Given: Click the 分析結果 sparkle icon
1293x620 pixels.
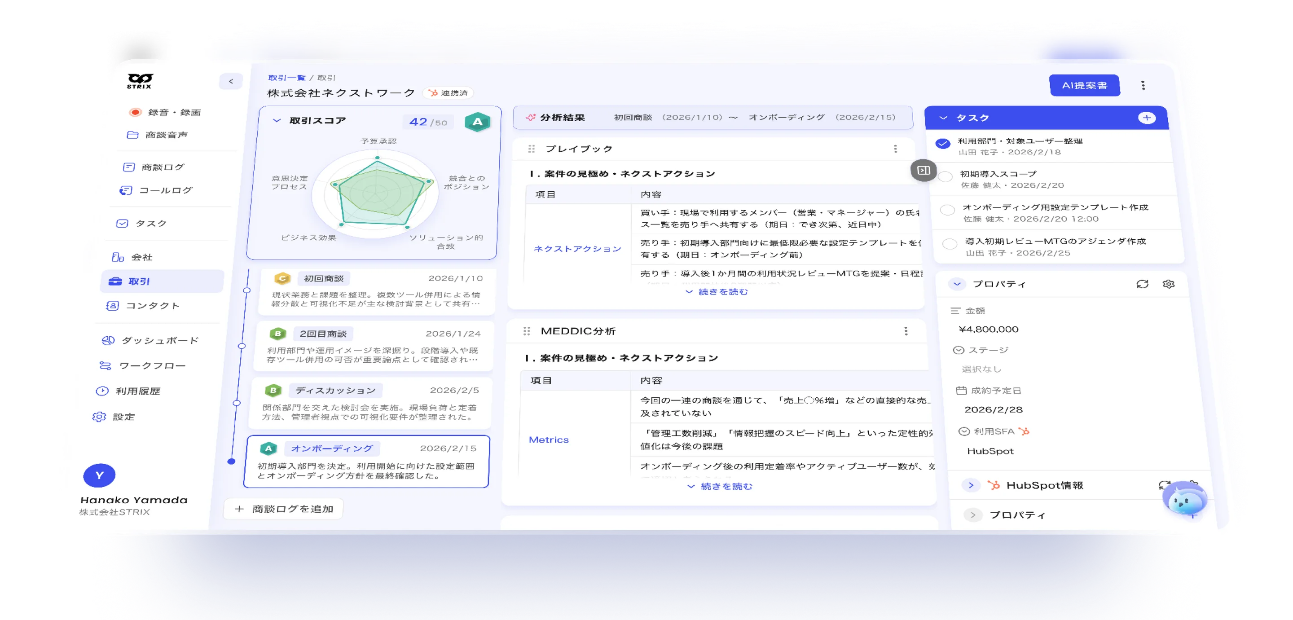Looking at the screenshot, I should pyautogui.click(x=530, y=118).
